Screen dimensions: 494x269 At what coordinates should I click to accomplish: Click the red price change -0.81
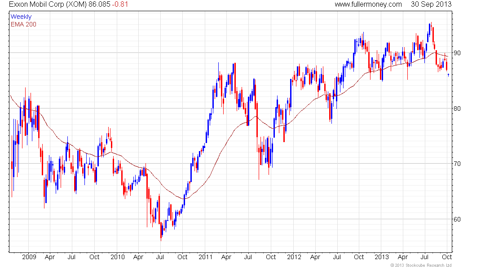click(120, 4)
